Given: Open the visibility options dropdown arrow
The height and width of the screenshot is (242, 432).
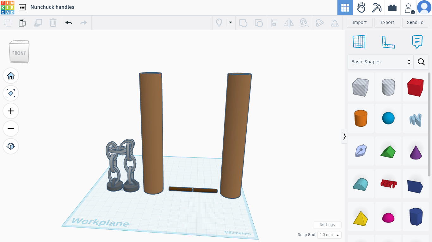Looking at the screenshot, I should pyautogui.click(x=231, y=23).
